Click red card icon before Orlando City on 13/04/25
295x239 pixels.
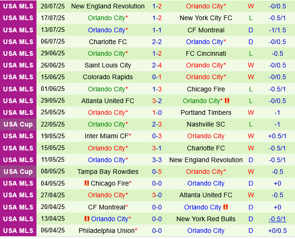[x=86, y=219]
